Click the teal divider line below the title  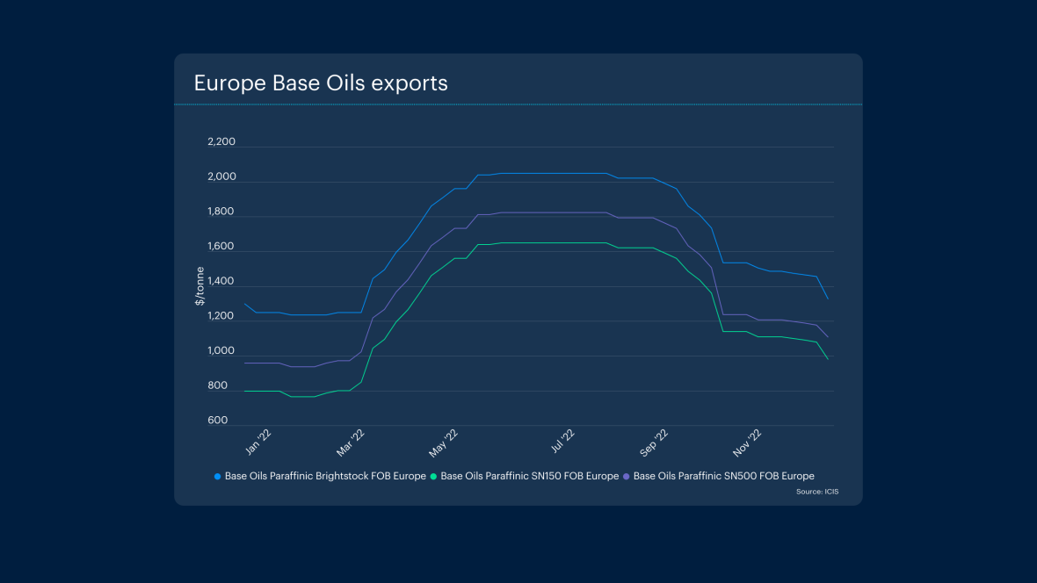click(518, 103)
